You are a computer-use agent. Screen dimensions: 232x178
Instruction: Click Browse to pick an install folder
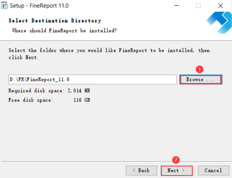coord(200,79)
